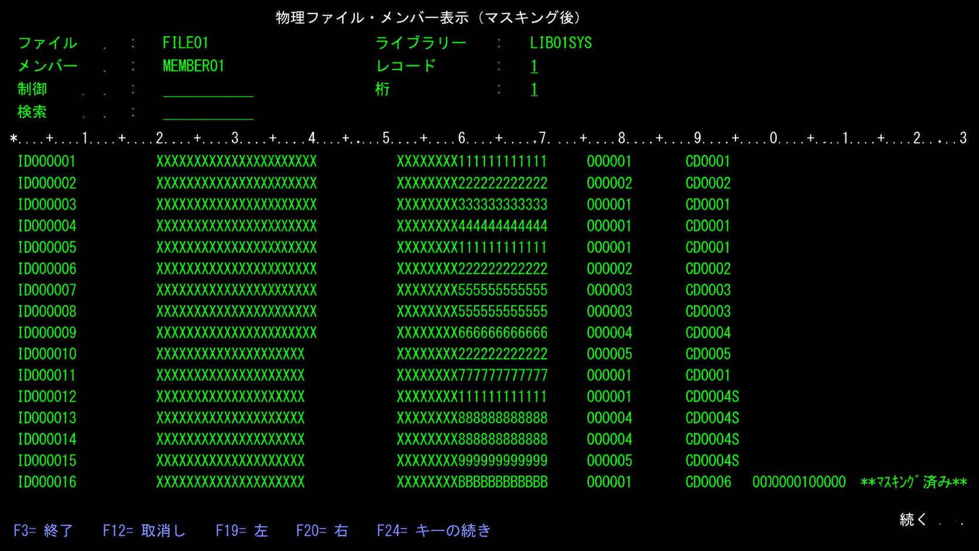The image size is (979, 551).
Task: Click the 検索 input field
Action: click(208, 112)
